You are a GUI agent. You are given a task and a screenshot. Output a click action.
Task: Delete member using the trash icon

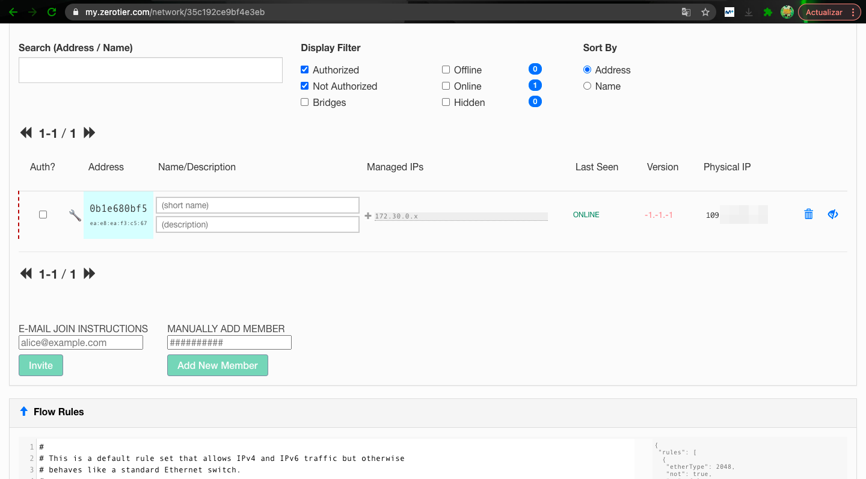808,214
